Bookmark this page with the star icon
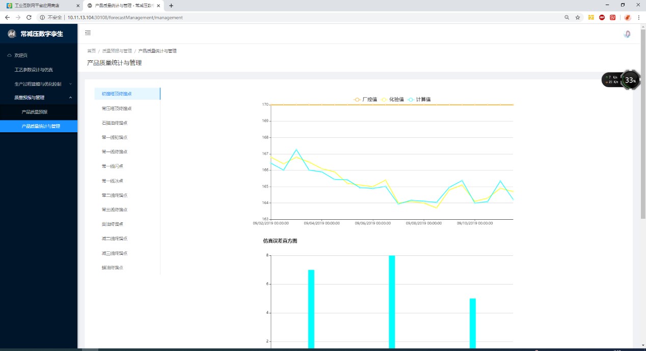Image resolution: width=646 pixels, height=351 pixels. tap(578, 17)
